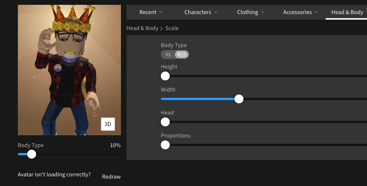Image resolution: width=367 pixels, height=186 pixels.
Task: Click the avatar preview thumbnail
Action: coord(70,70)
